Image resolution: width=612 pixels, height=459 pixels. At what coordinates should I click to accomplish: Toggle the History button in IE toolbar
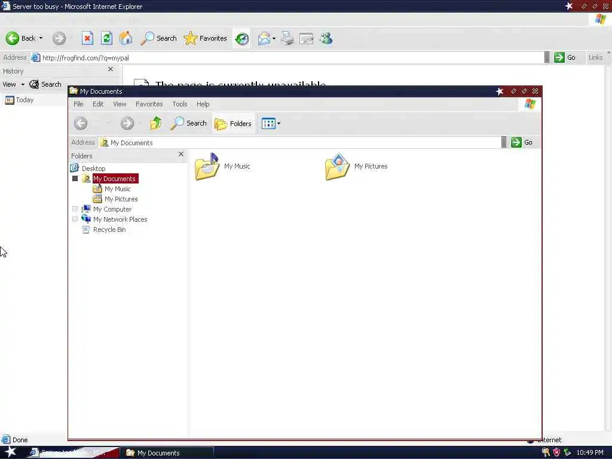[242, 38]
